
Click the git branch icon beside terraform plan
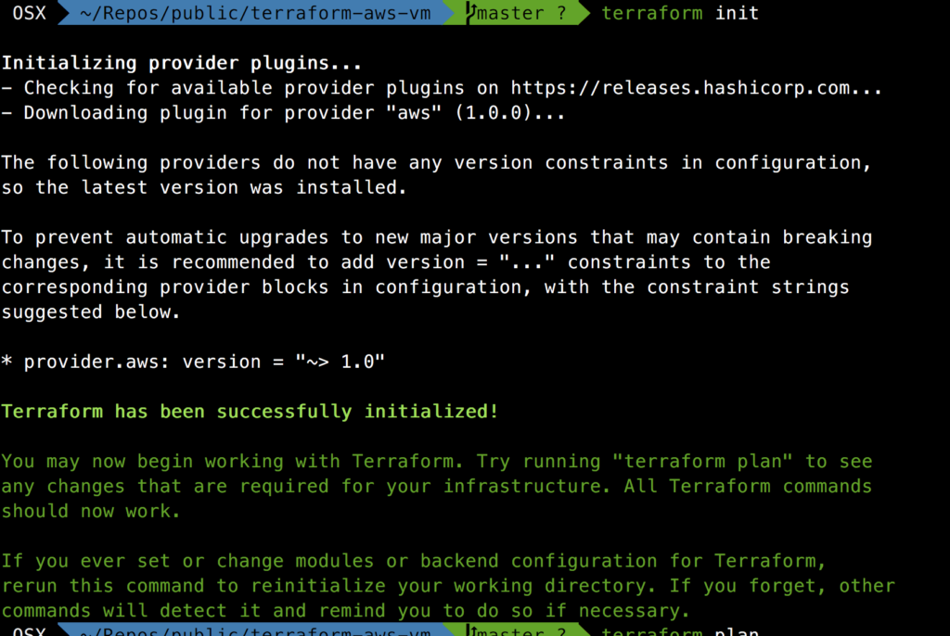[x=471, y=631]
